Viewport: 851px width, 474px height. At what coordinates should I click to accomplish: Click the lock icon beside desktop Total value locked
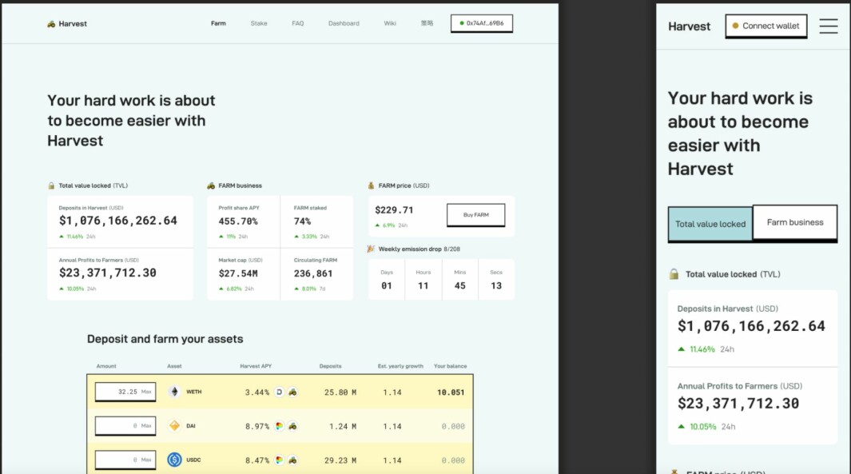coord(52,185)
